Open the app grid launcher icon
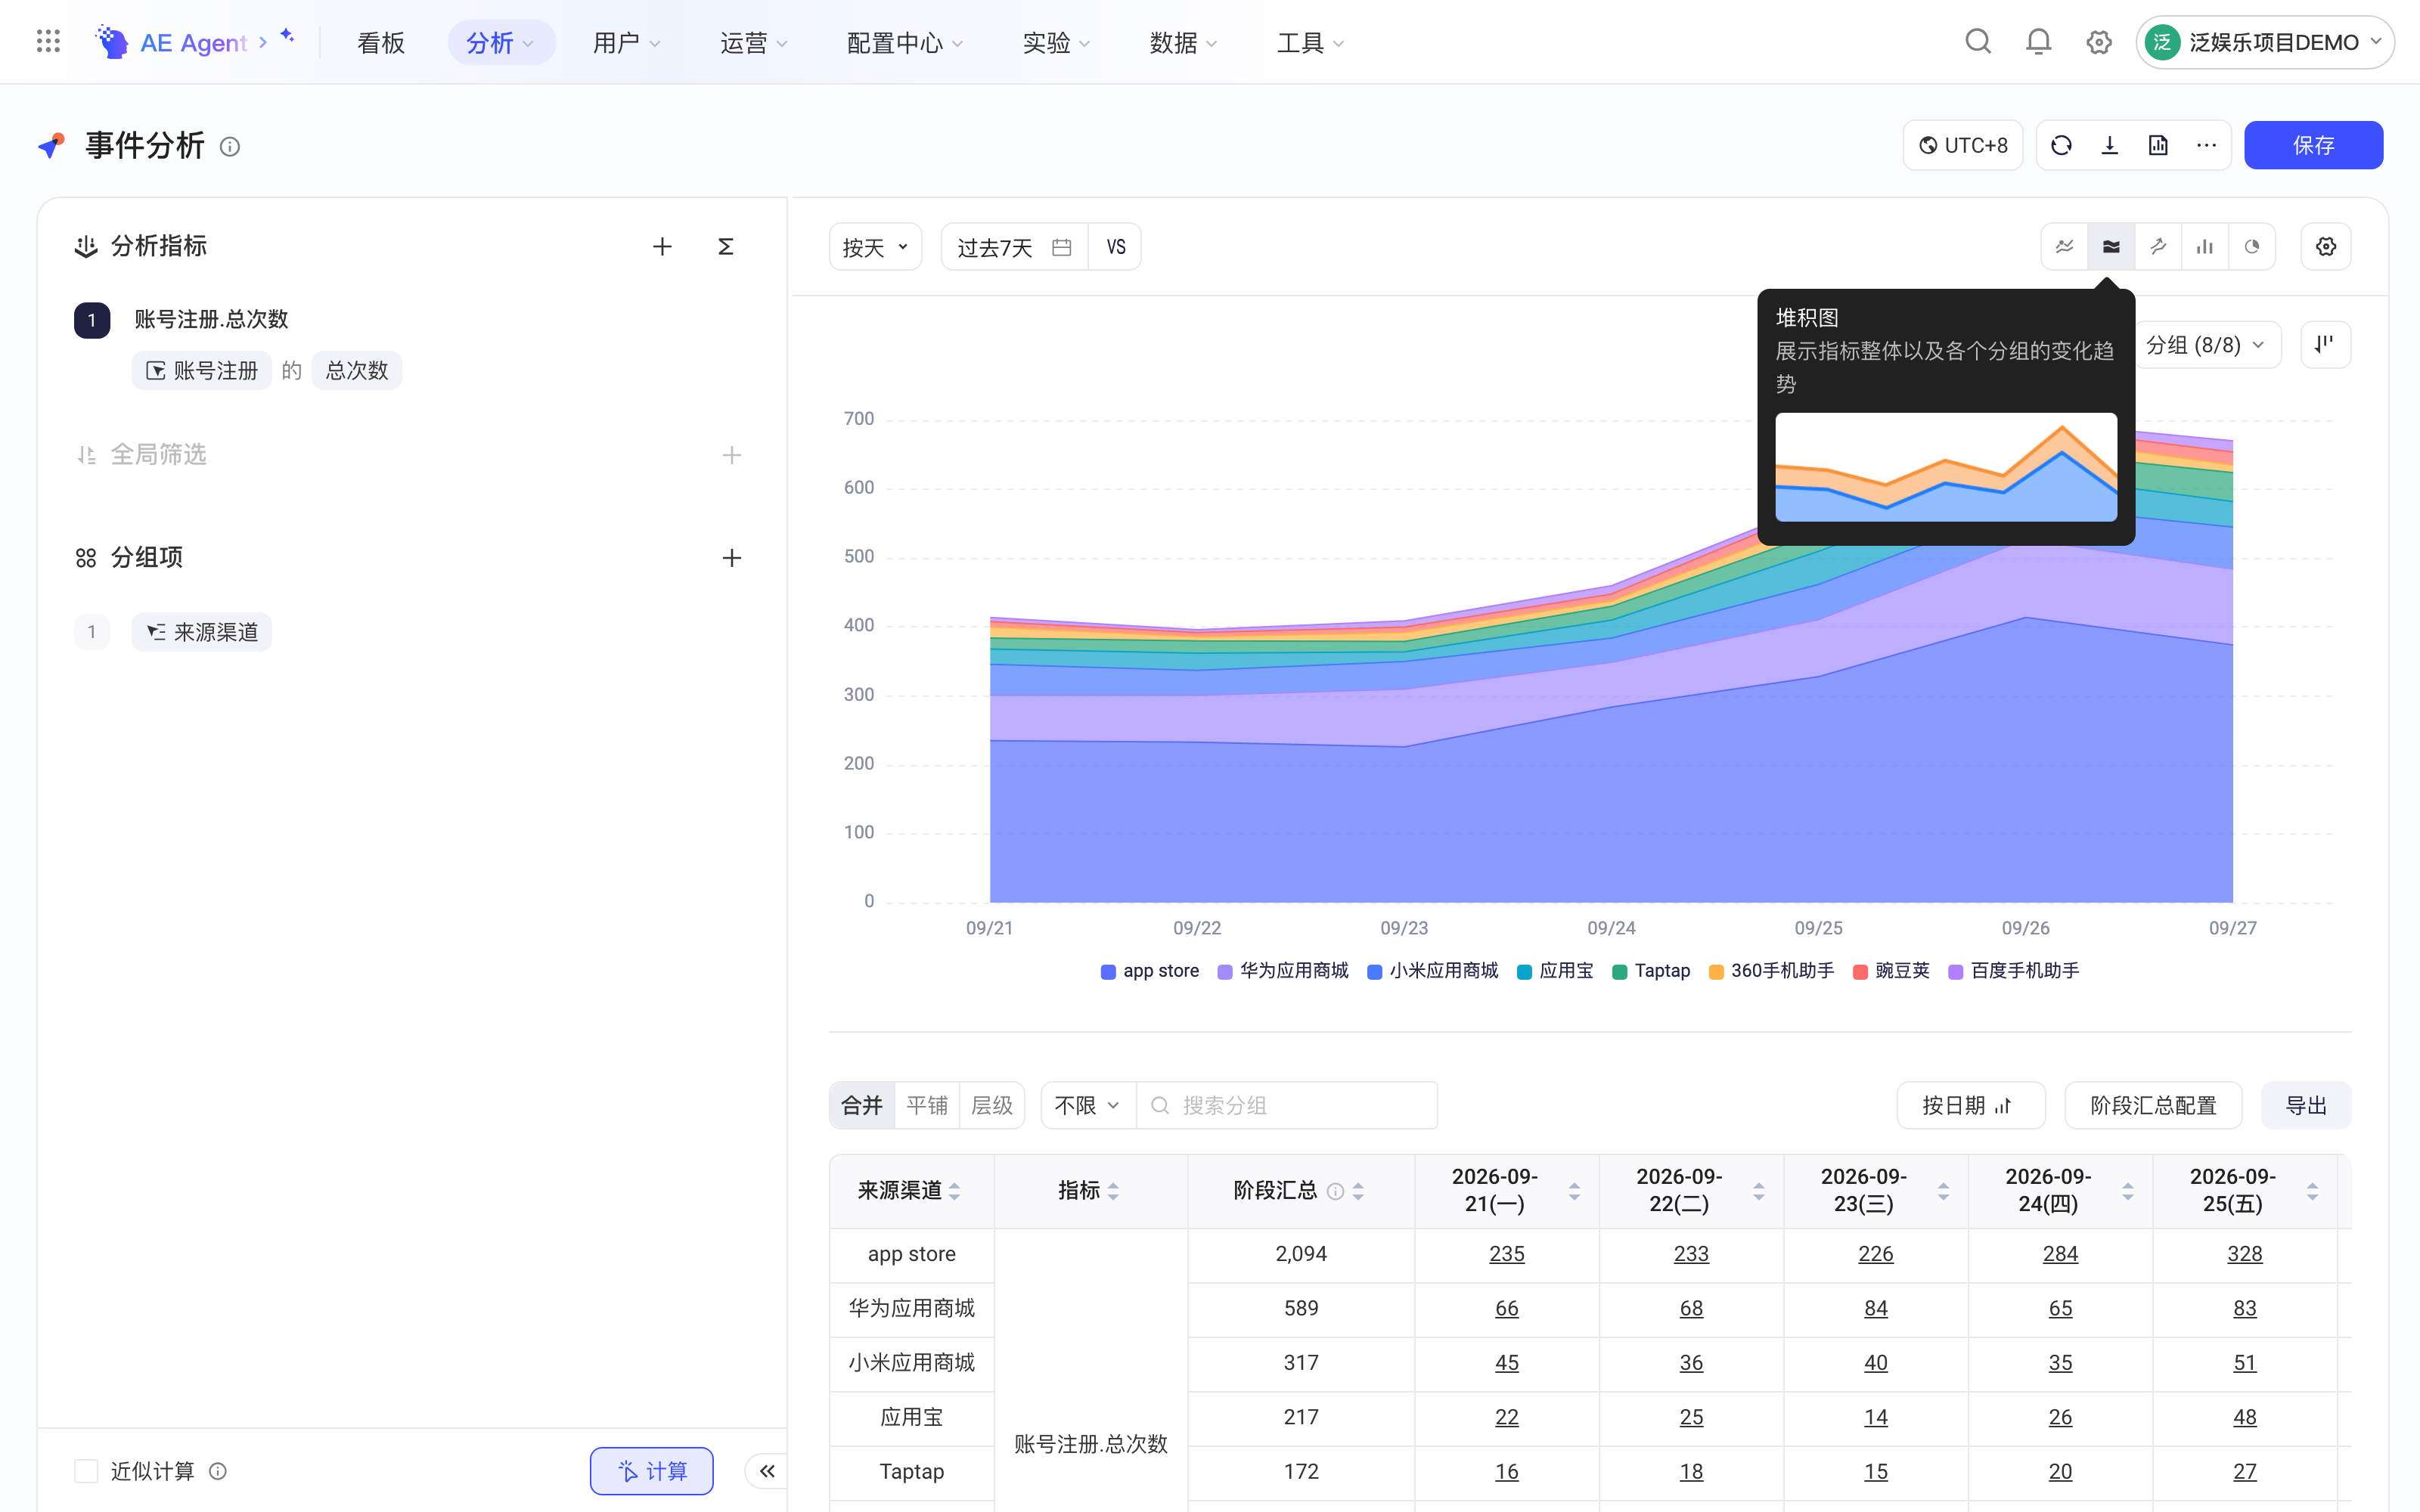The image size is (2420, 1512). pyautogui.click(x=48, y=42)
